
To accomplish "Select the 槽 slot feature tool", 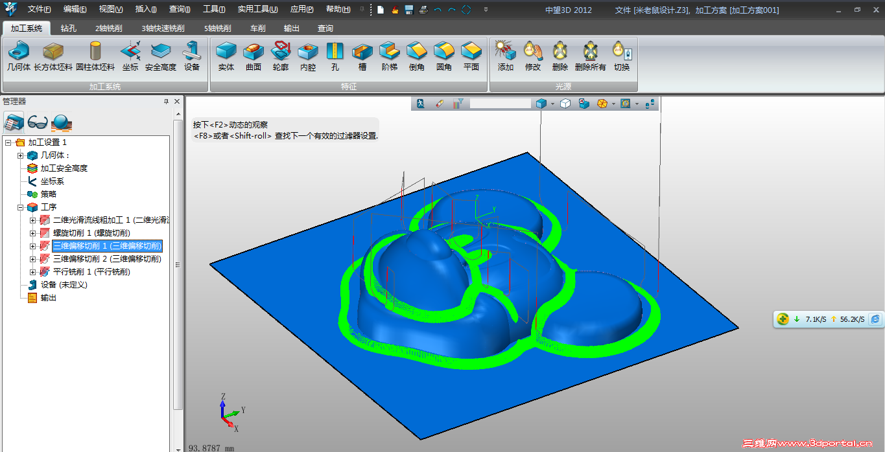I will pos(362,56).
